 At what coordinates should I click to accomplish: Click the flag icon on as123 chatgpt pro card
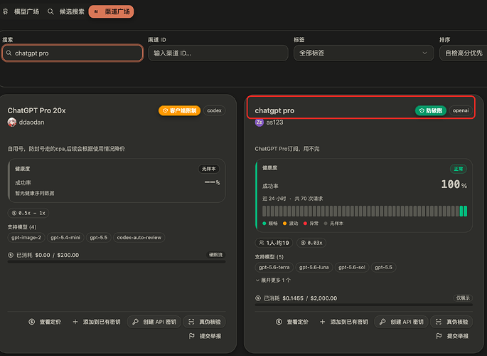pos(439,336)
